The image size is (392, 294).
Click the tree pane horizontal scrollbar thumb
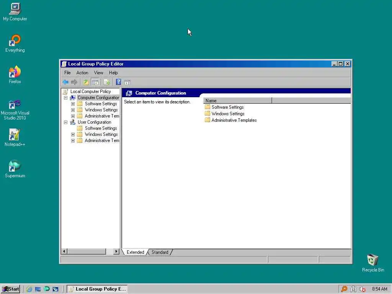click(x=87, y=251)
